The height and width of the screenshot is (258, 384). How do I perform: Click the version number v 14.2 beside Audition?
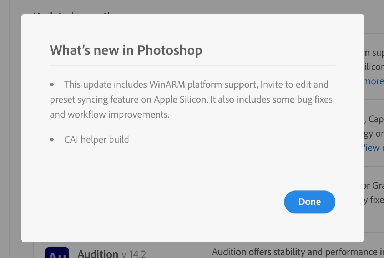(x=133, y=254)
